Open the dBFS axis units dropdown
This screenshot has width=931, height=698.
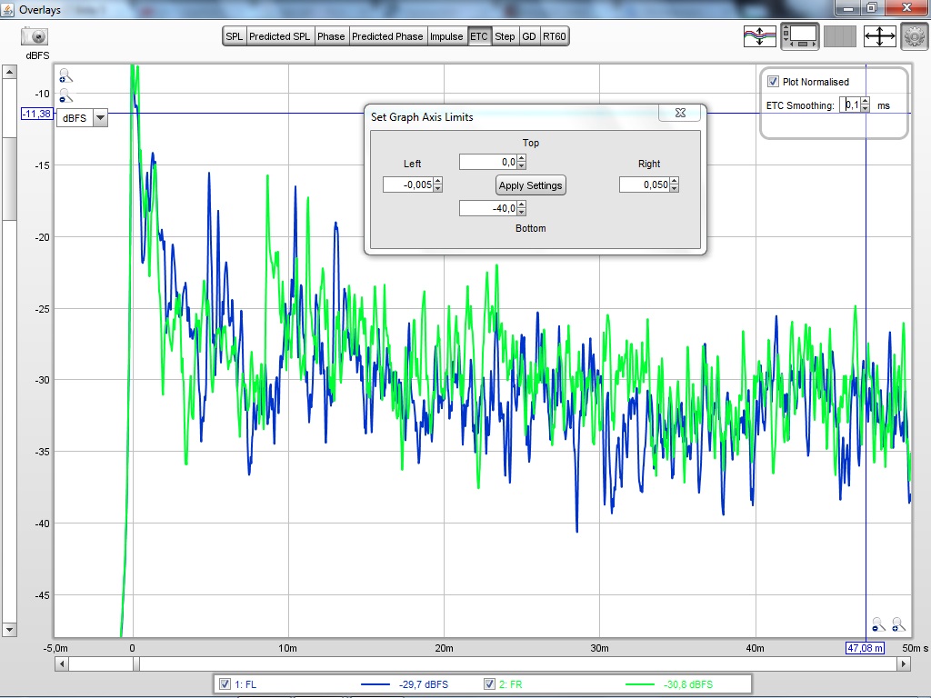tap(99, 117)
